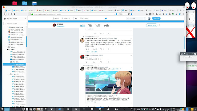Click the bookmarks sidebar scrollbar
197x111 pixels.
[x=26, y=42]
